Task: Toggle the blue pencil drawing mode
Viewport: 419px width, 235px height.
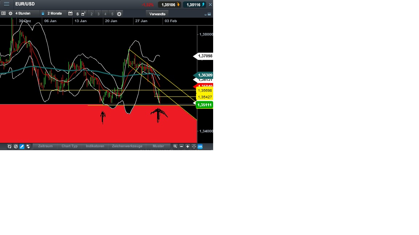Action: (x=21, y=146)
